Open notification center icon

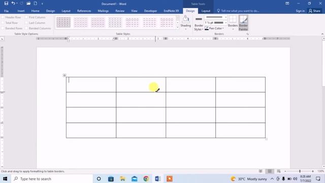[x=318, y=178]
